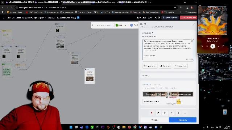
Task: Open the clock history icon in the header
Action: click(159, 18)
